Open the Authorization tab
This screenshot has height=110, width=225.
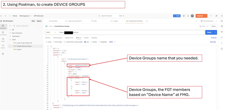click(58, 38)
